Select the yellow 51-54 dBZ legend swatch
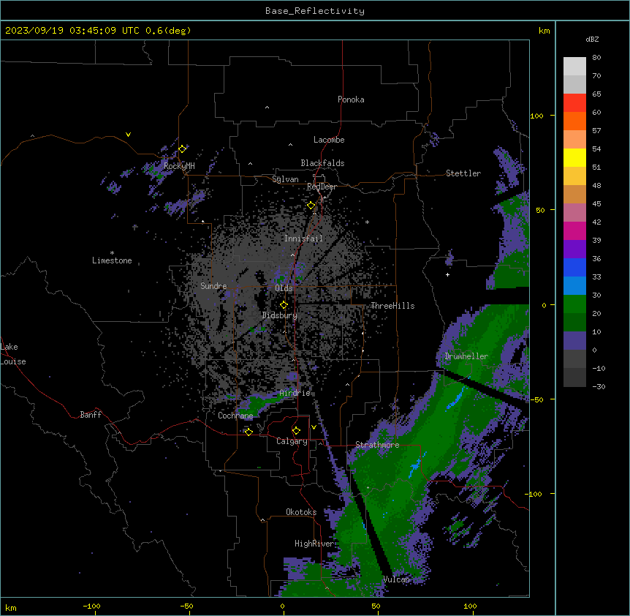This screenshot has height=616, width=630. (x=574, y=157)
